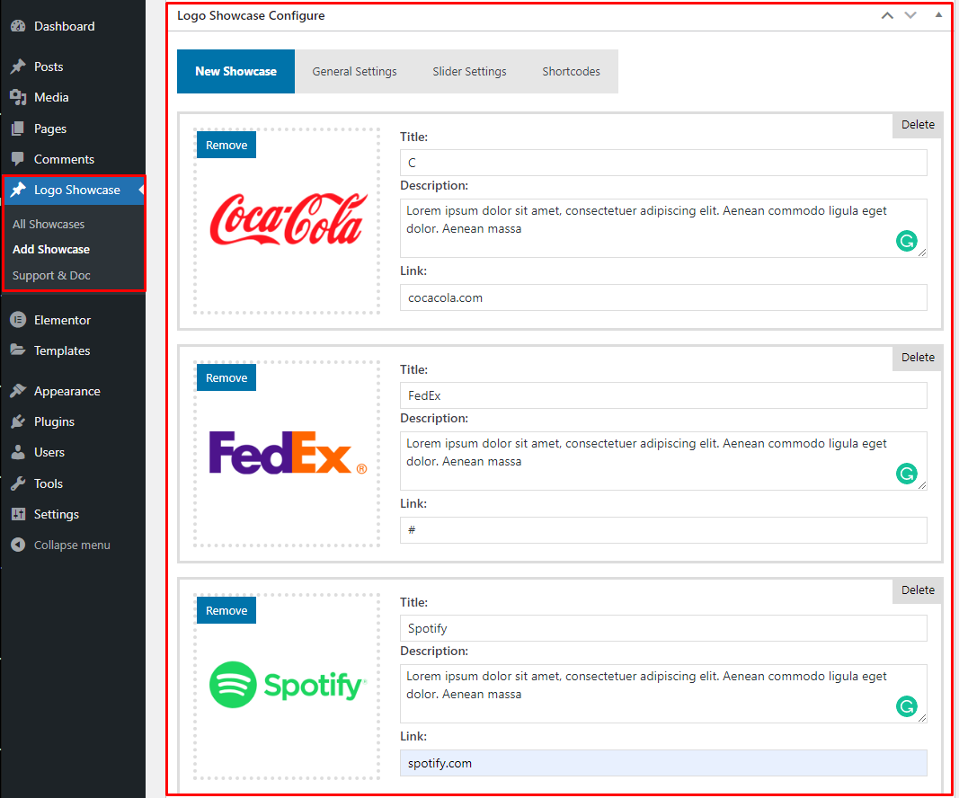Open the Shortcodes tab
This screenshot has height=798, width=959.
click(571, 72)
